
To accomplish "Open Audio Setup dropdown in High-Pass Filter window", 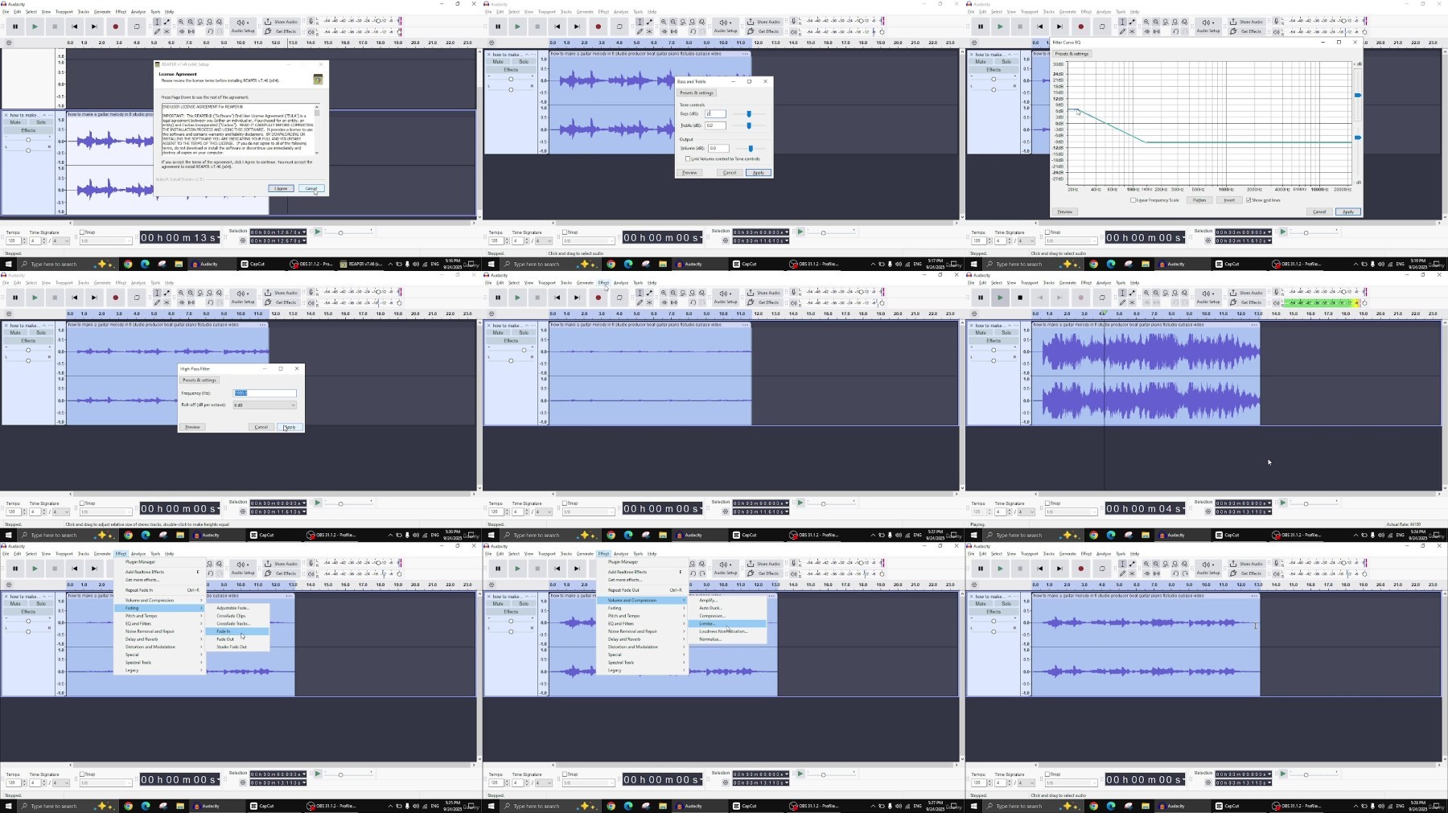I will click(243, 298).
